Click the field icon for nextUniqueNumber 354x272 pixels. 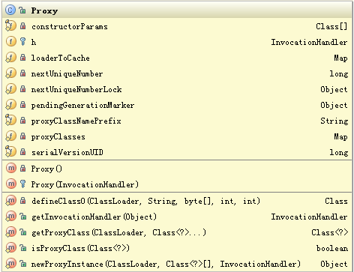pos(10,73)
